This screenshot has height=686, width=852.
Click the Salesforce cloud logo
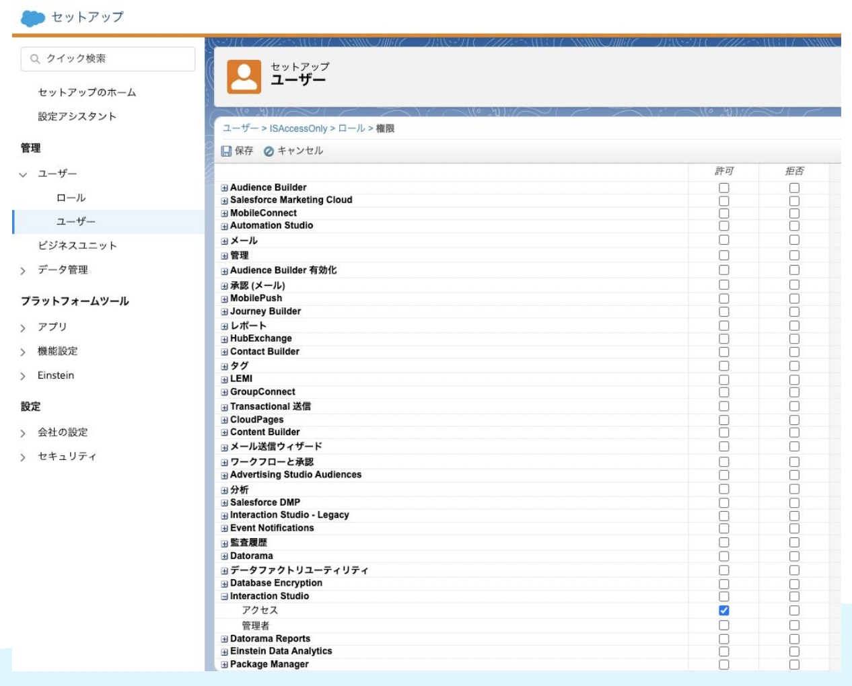click(33, 18)
